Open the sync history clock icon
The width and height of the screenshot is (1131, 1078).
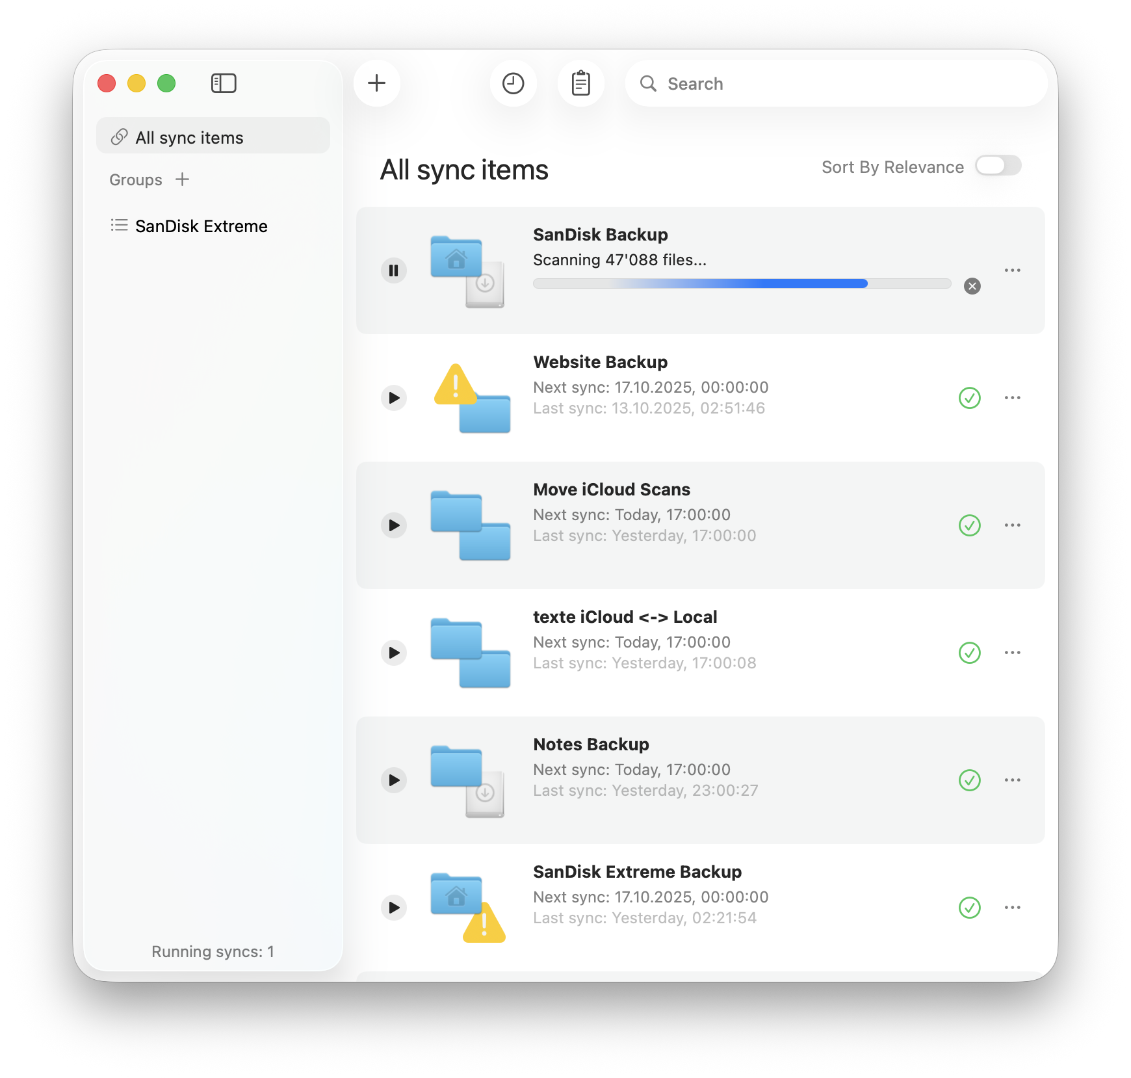513,83
